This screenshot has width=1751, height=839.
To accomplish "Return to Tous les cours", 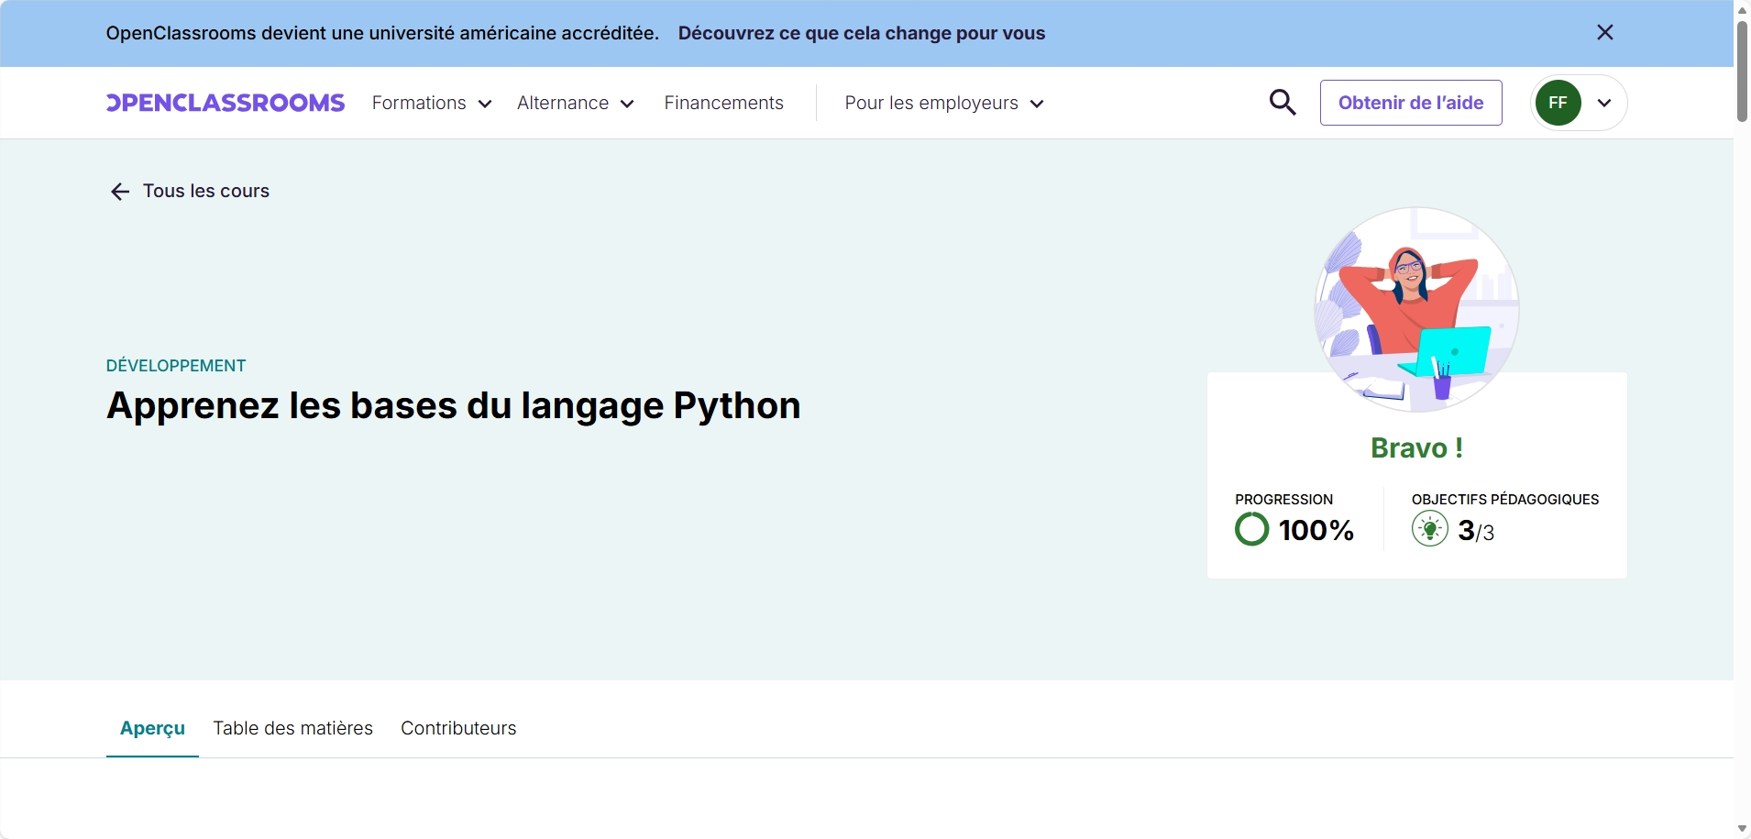I will pos(206,191).
